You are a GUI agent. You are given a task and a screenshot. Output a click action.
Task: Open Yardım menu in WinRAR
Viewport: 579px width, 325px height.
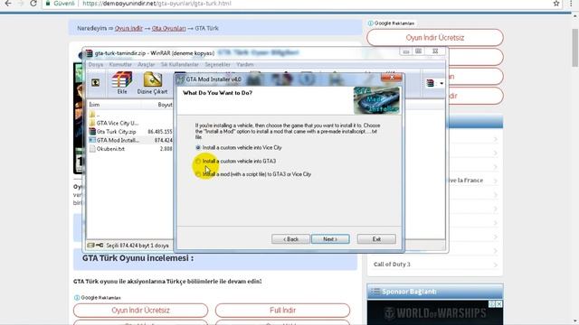245,64
